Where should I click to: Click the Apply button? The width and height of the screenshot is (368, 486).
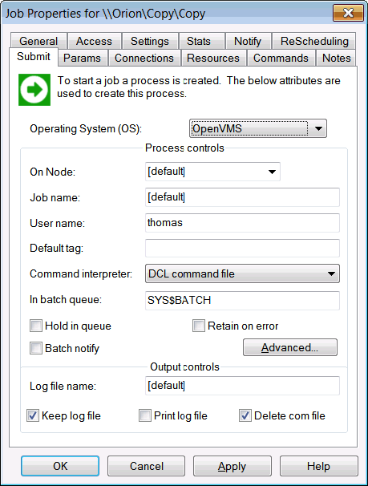click(x=233, y=466)
